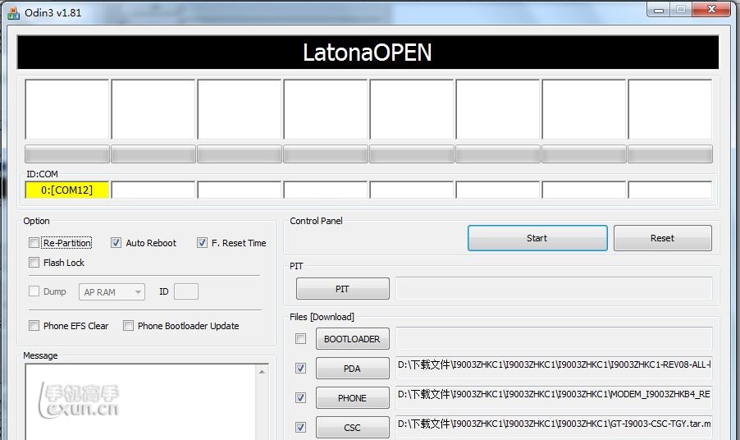The height and width of the screenshot is (440, 740).
Task: Click the empty PIT file path field
Action: (554, 288)
